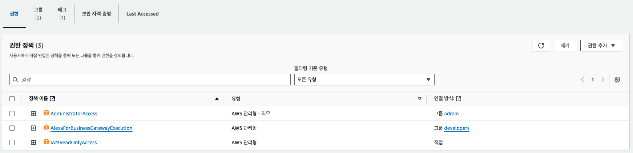
Task: Click the AdministratorAccess policy cube icon
Action: pos(46,113)
